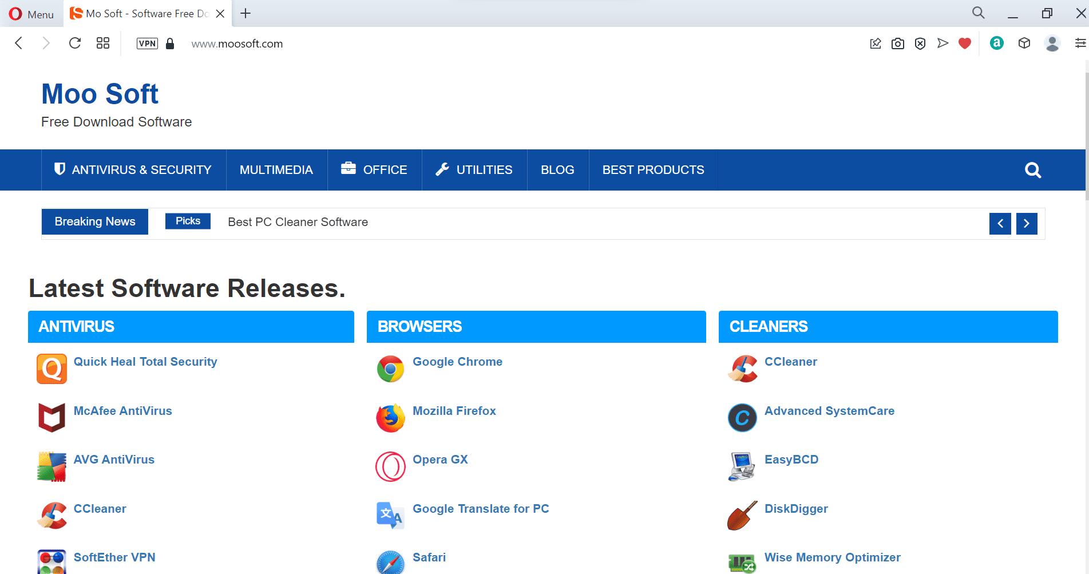This screenshot has height=574, width=1089.
Task: Open the edit/share page icon
Action: 876,43
